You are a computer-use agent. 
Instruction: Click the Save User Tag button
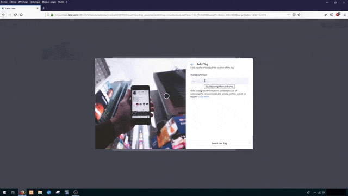219,143
